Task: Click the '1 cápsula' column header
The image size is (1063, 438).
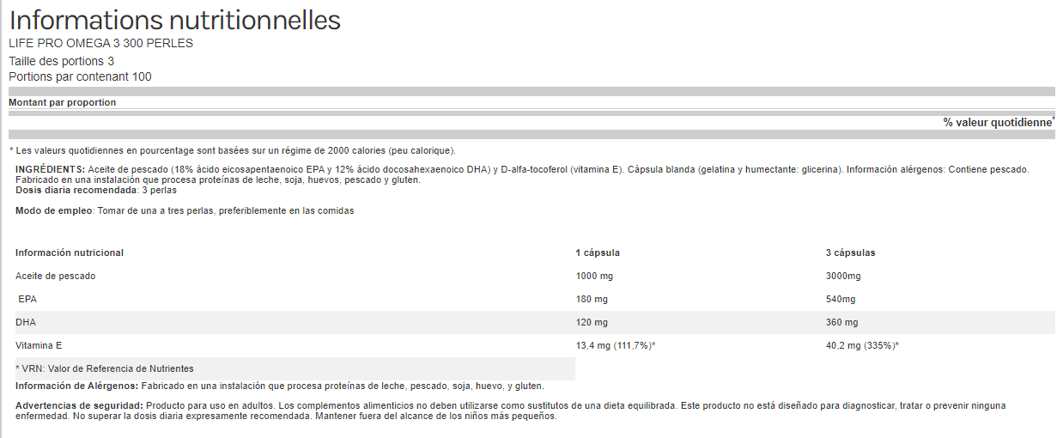Action: point(598,252)
